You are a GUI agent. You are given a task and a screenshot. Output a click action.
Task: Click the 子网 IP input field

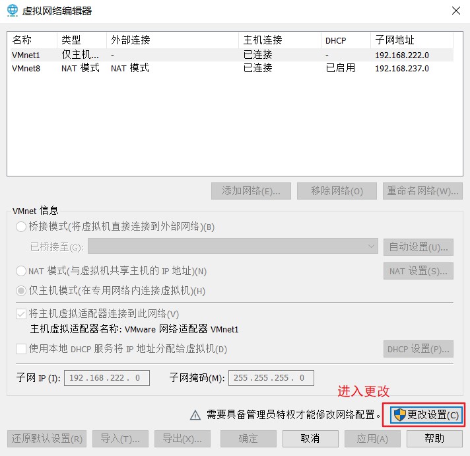click(x=107, y=378)
